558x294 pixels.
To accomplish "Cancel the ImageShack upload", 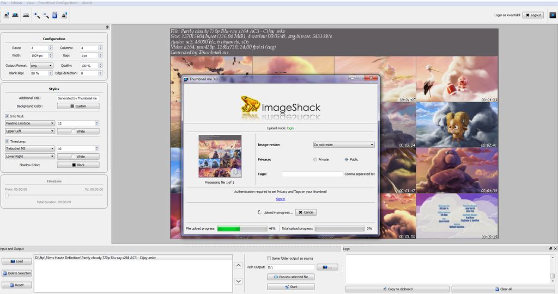I will 306,212.
